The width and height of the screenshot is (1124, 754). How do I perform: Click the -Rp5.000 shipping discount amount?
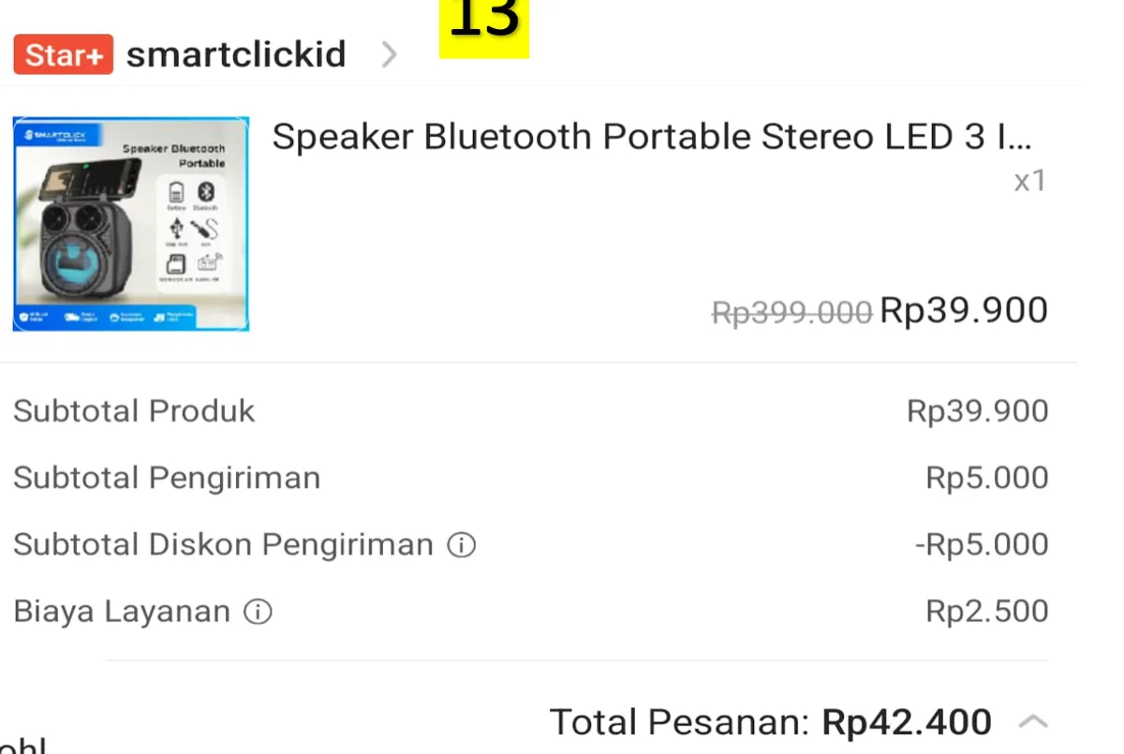coord(982,544)
